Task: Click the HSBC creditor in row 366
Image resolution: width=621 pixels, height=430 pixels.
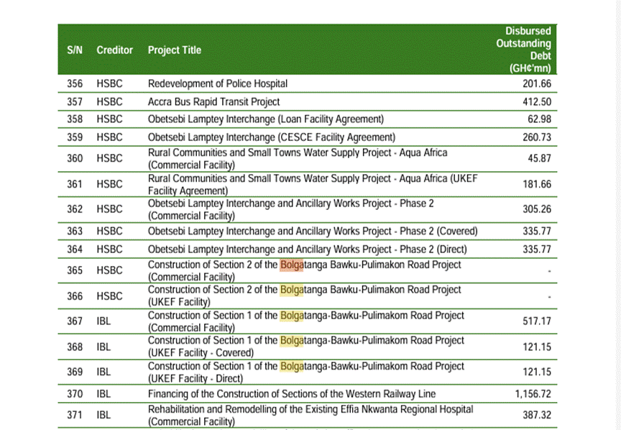Action: [109, 296]
